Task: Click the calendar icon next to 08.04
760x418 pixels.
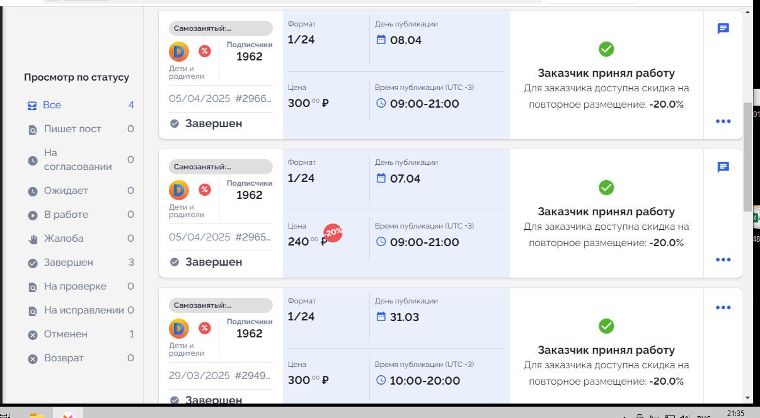Action: pyautogui.click(x=381, y=40)
